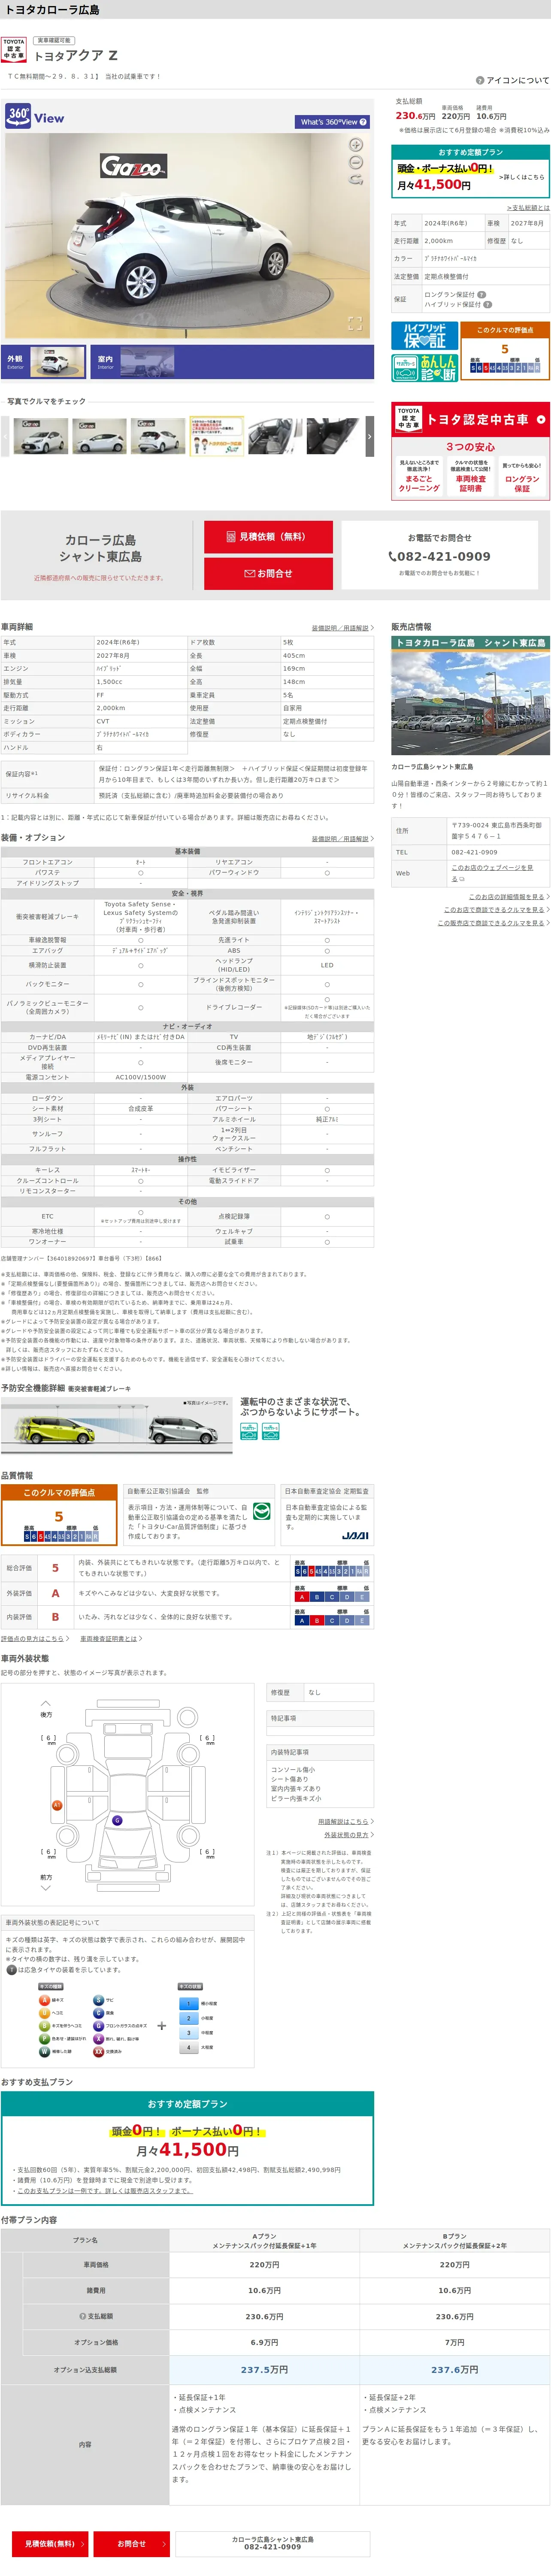The height and width of the screenshot is (2576, 551).
Task: Open the このお店のウェブページを見る link
Action: 492,873
